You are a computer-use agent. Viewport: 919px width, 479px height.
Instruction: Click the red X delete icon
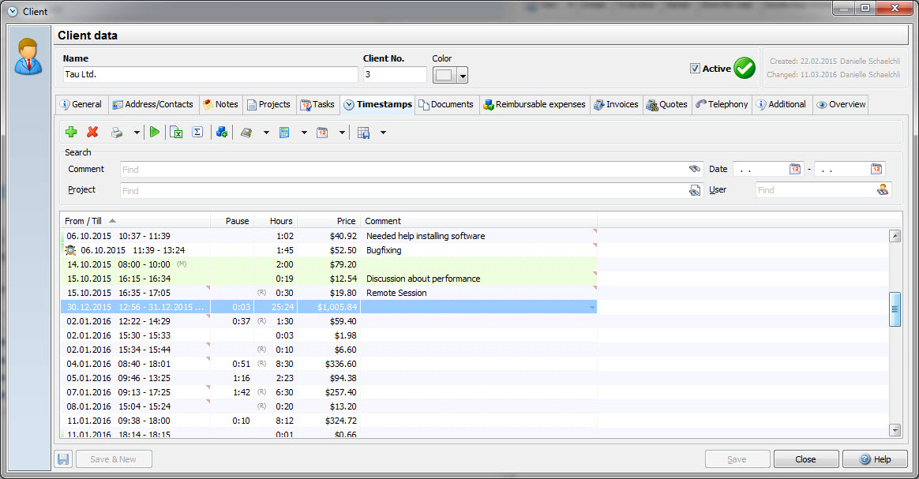[92, 133]
